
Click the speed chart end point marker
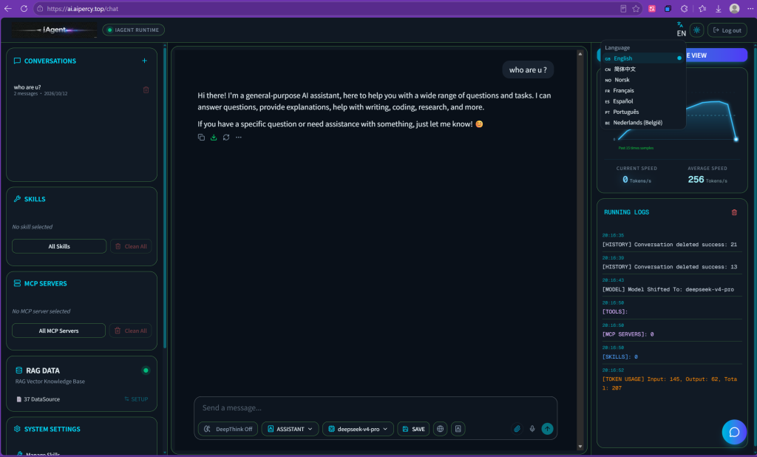coord(736,139)
